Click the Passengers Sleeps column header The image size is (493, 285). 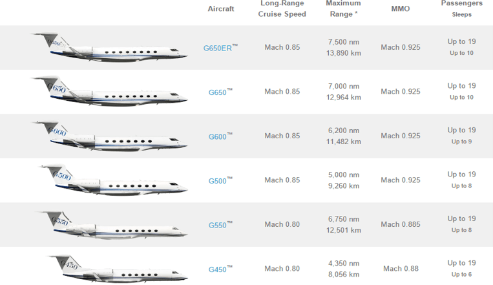(461, 8)
